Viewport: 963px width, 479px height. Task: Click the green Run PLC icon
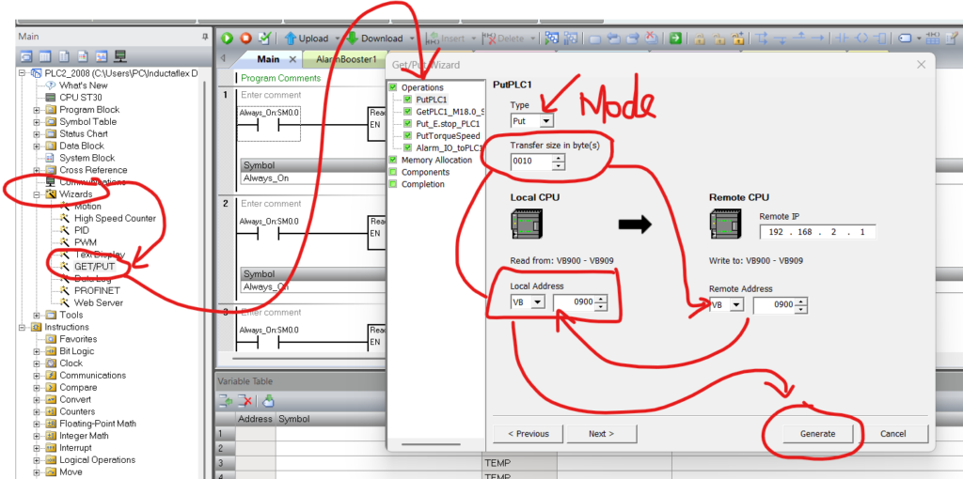(x=228, y=39)
